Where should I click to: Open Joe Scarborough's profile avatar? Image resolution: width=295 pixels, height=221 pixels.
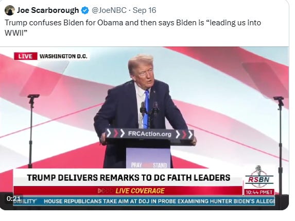pyautogui.click(x=10, y=10)
